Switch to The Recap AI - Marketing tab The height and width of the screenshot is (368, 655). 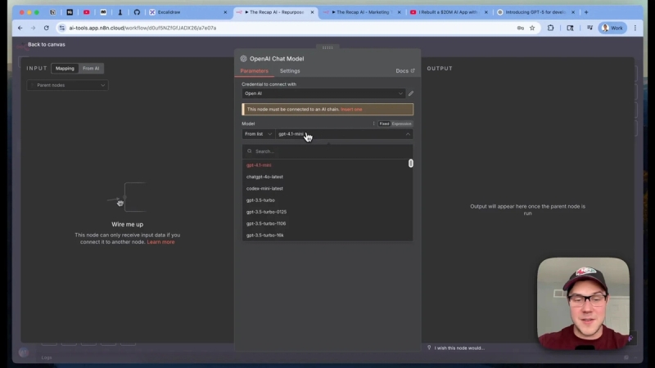point(363,12)
